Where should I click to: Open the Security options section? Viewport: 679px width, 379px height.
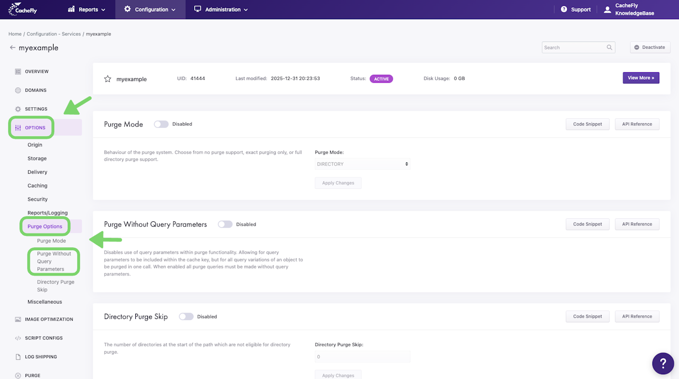(38, 199)
